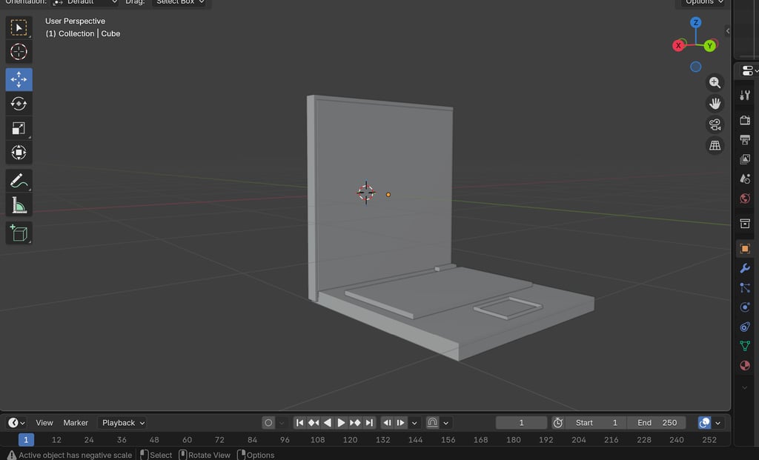The image size is (759, 460).
Task: Select the Measure tool
Action: 19,206
